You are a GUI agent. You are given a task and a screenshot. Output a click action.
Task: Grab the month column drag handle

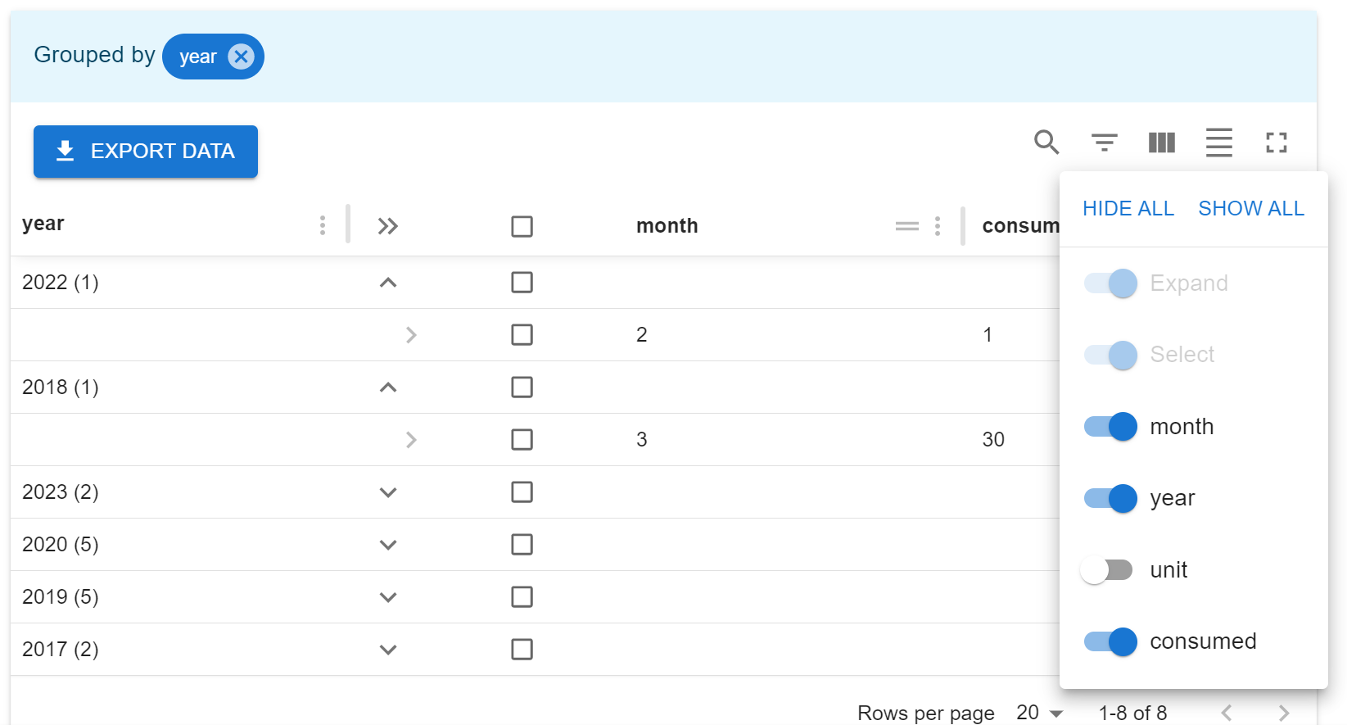(x=907, y=226)
